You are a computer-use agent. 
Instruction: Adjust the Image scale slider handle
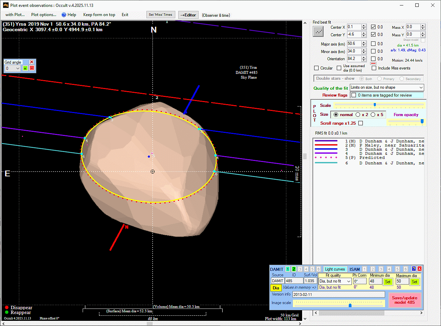pyautogui.click(x=350, y=305)
